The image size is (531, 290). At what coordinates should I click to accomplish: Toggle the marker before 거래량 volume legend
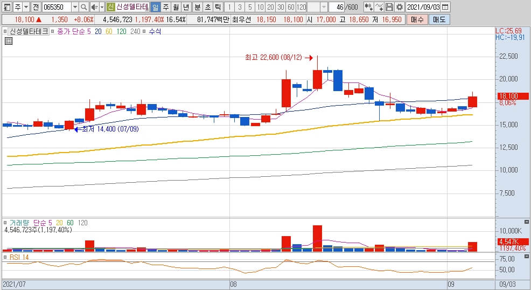click(x=5, y=223)
